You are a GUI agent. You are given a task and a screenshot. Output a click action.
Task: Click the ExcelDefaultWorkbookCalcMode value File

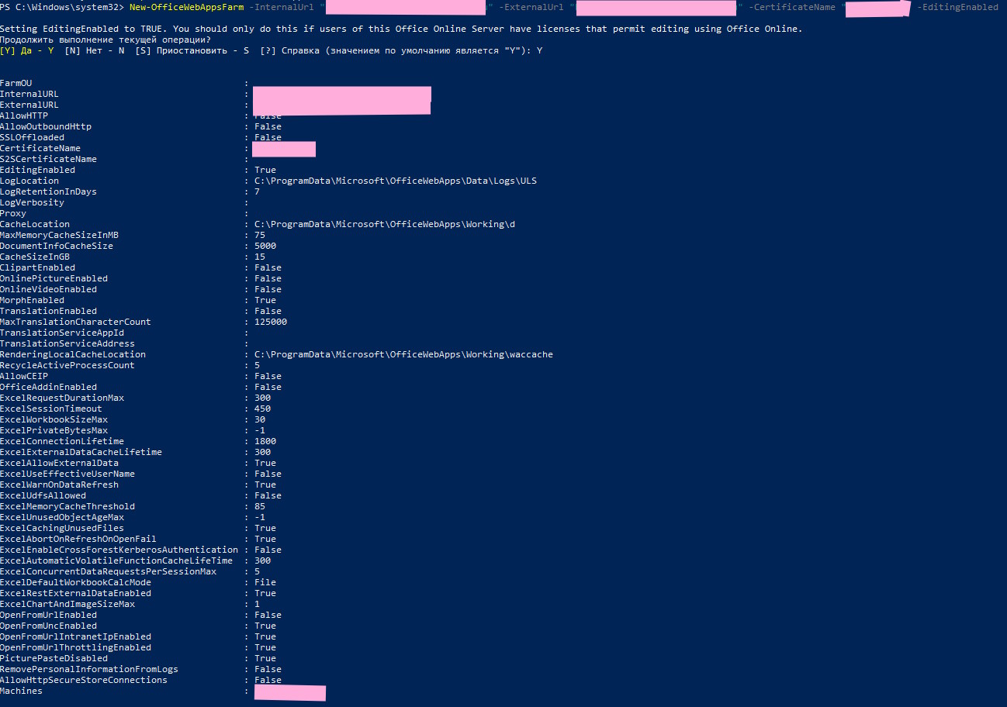(265, 582)
